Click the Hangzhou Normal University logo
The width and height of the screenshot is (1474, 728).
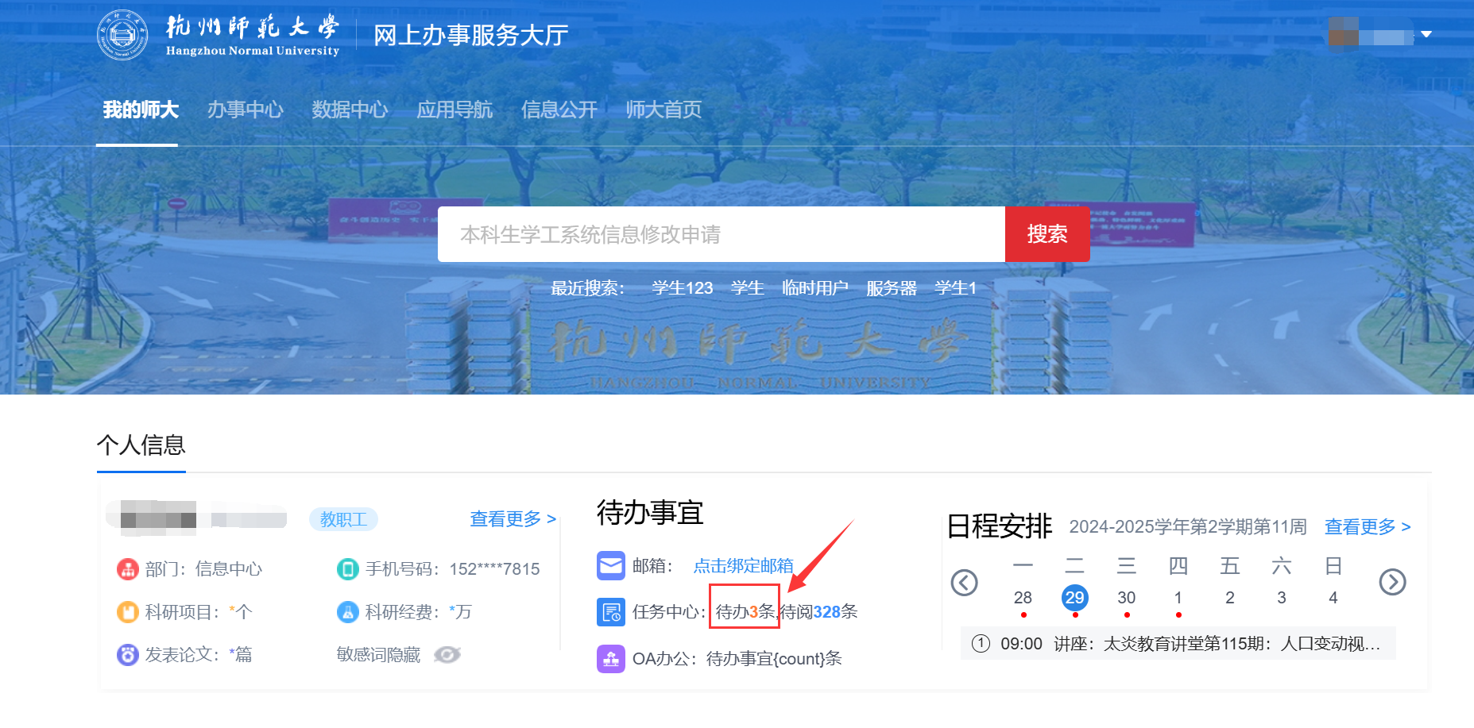tap(219, 35)
